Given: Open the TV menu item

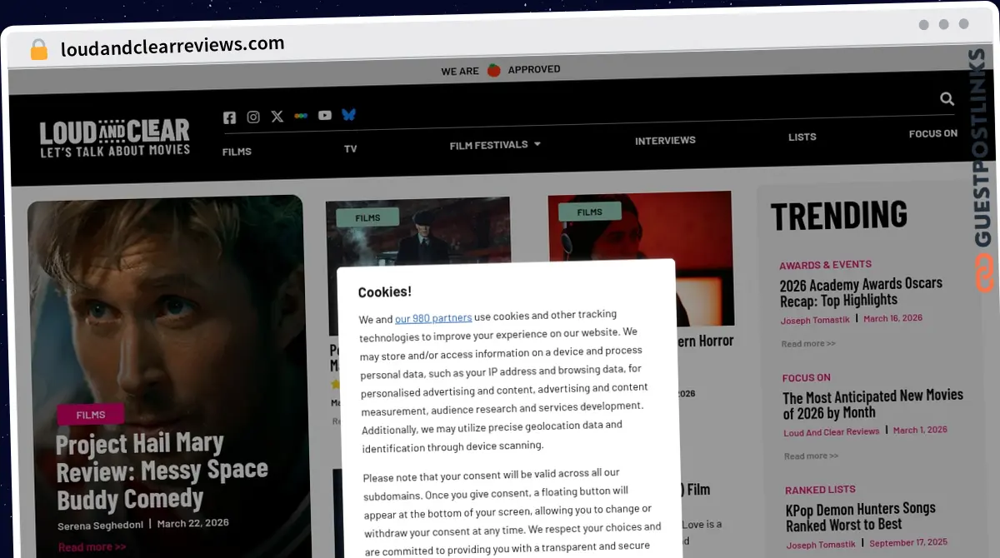Looking at the screenshot, I should [351, 149].
